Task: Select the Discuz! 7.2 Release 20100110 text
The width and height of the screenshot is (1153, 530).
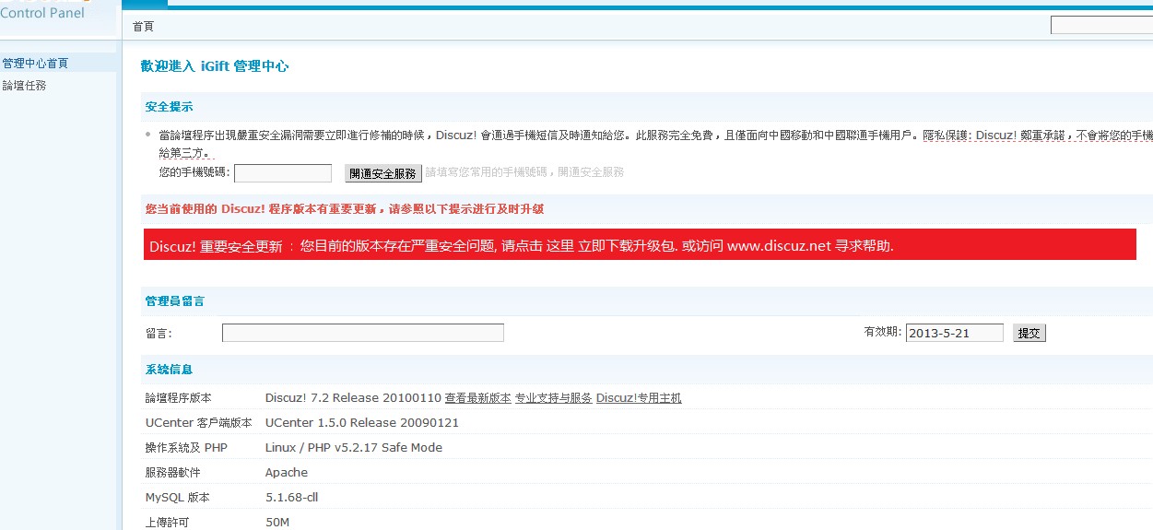Action: (353, 398)
